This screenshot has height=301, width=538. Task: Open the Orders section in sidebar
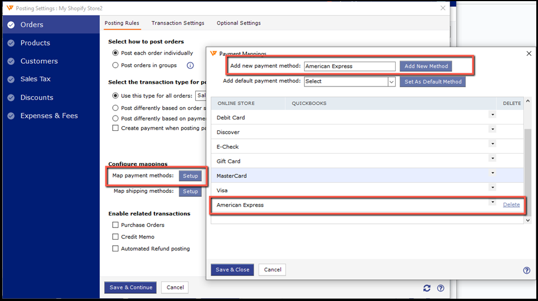click(32, 24)
